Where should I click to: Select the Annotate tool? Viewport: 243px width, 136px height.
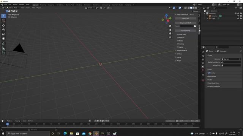click(3, 44)
